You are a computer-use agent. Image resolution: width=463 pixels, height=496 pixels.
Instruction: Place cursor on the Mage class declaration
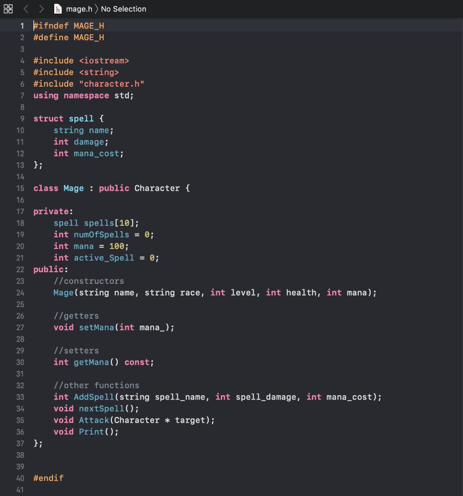[x=73, y=188]
